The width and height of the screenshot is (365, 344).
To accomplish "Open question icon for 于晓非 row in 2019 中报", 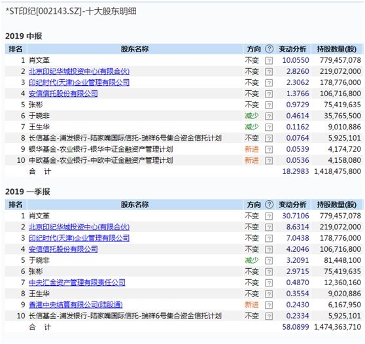I will 269,116.
